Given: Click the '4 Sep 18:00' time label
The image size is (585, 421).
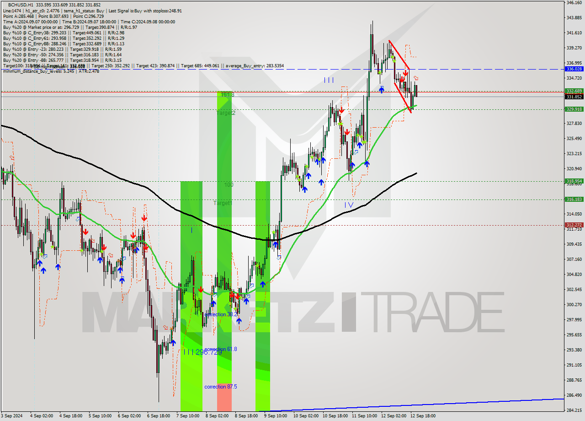Looking at the screenshot, I should tap(70, 416).
